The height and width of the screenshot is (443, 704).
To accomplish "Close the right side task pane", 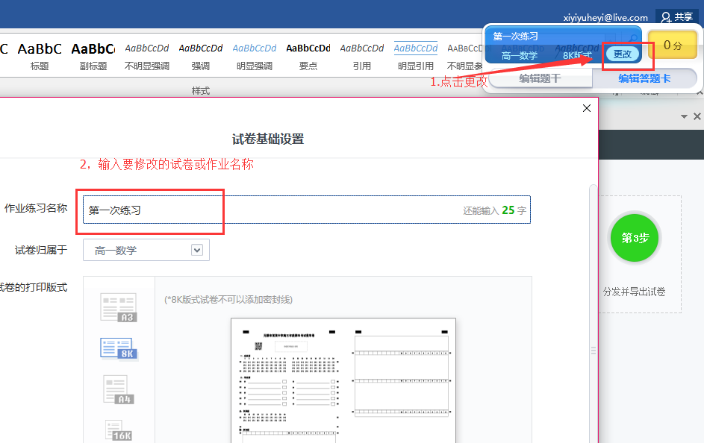I will [x=697, y=117].
